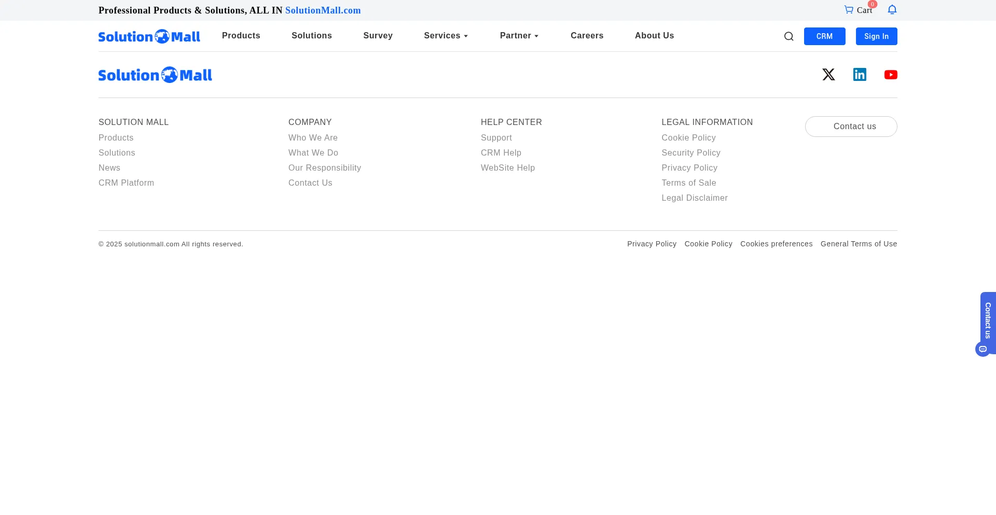Screen dimensions: 996x515
Task: Visit the X (Twitter) social icon
Action: point(828,75)
